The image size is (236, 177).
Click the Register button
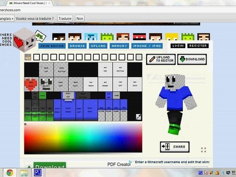pos(198,46)
